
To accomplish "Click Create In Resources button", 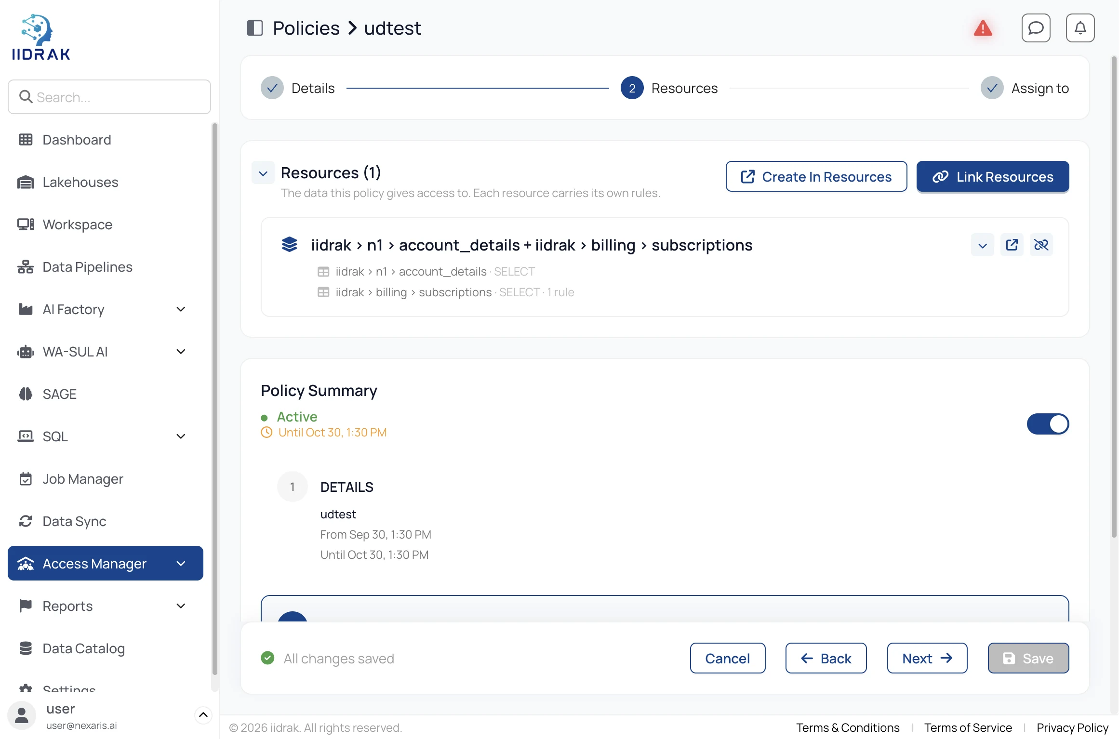I will coord(816,176).
